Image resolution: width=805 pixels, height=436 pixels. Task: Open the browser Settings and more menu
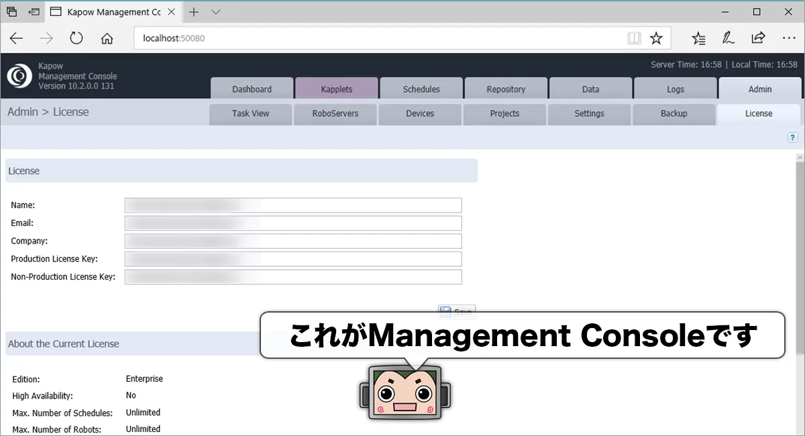click(x=789, y=38)
